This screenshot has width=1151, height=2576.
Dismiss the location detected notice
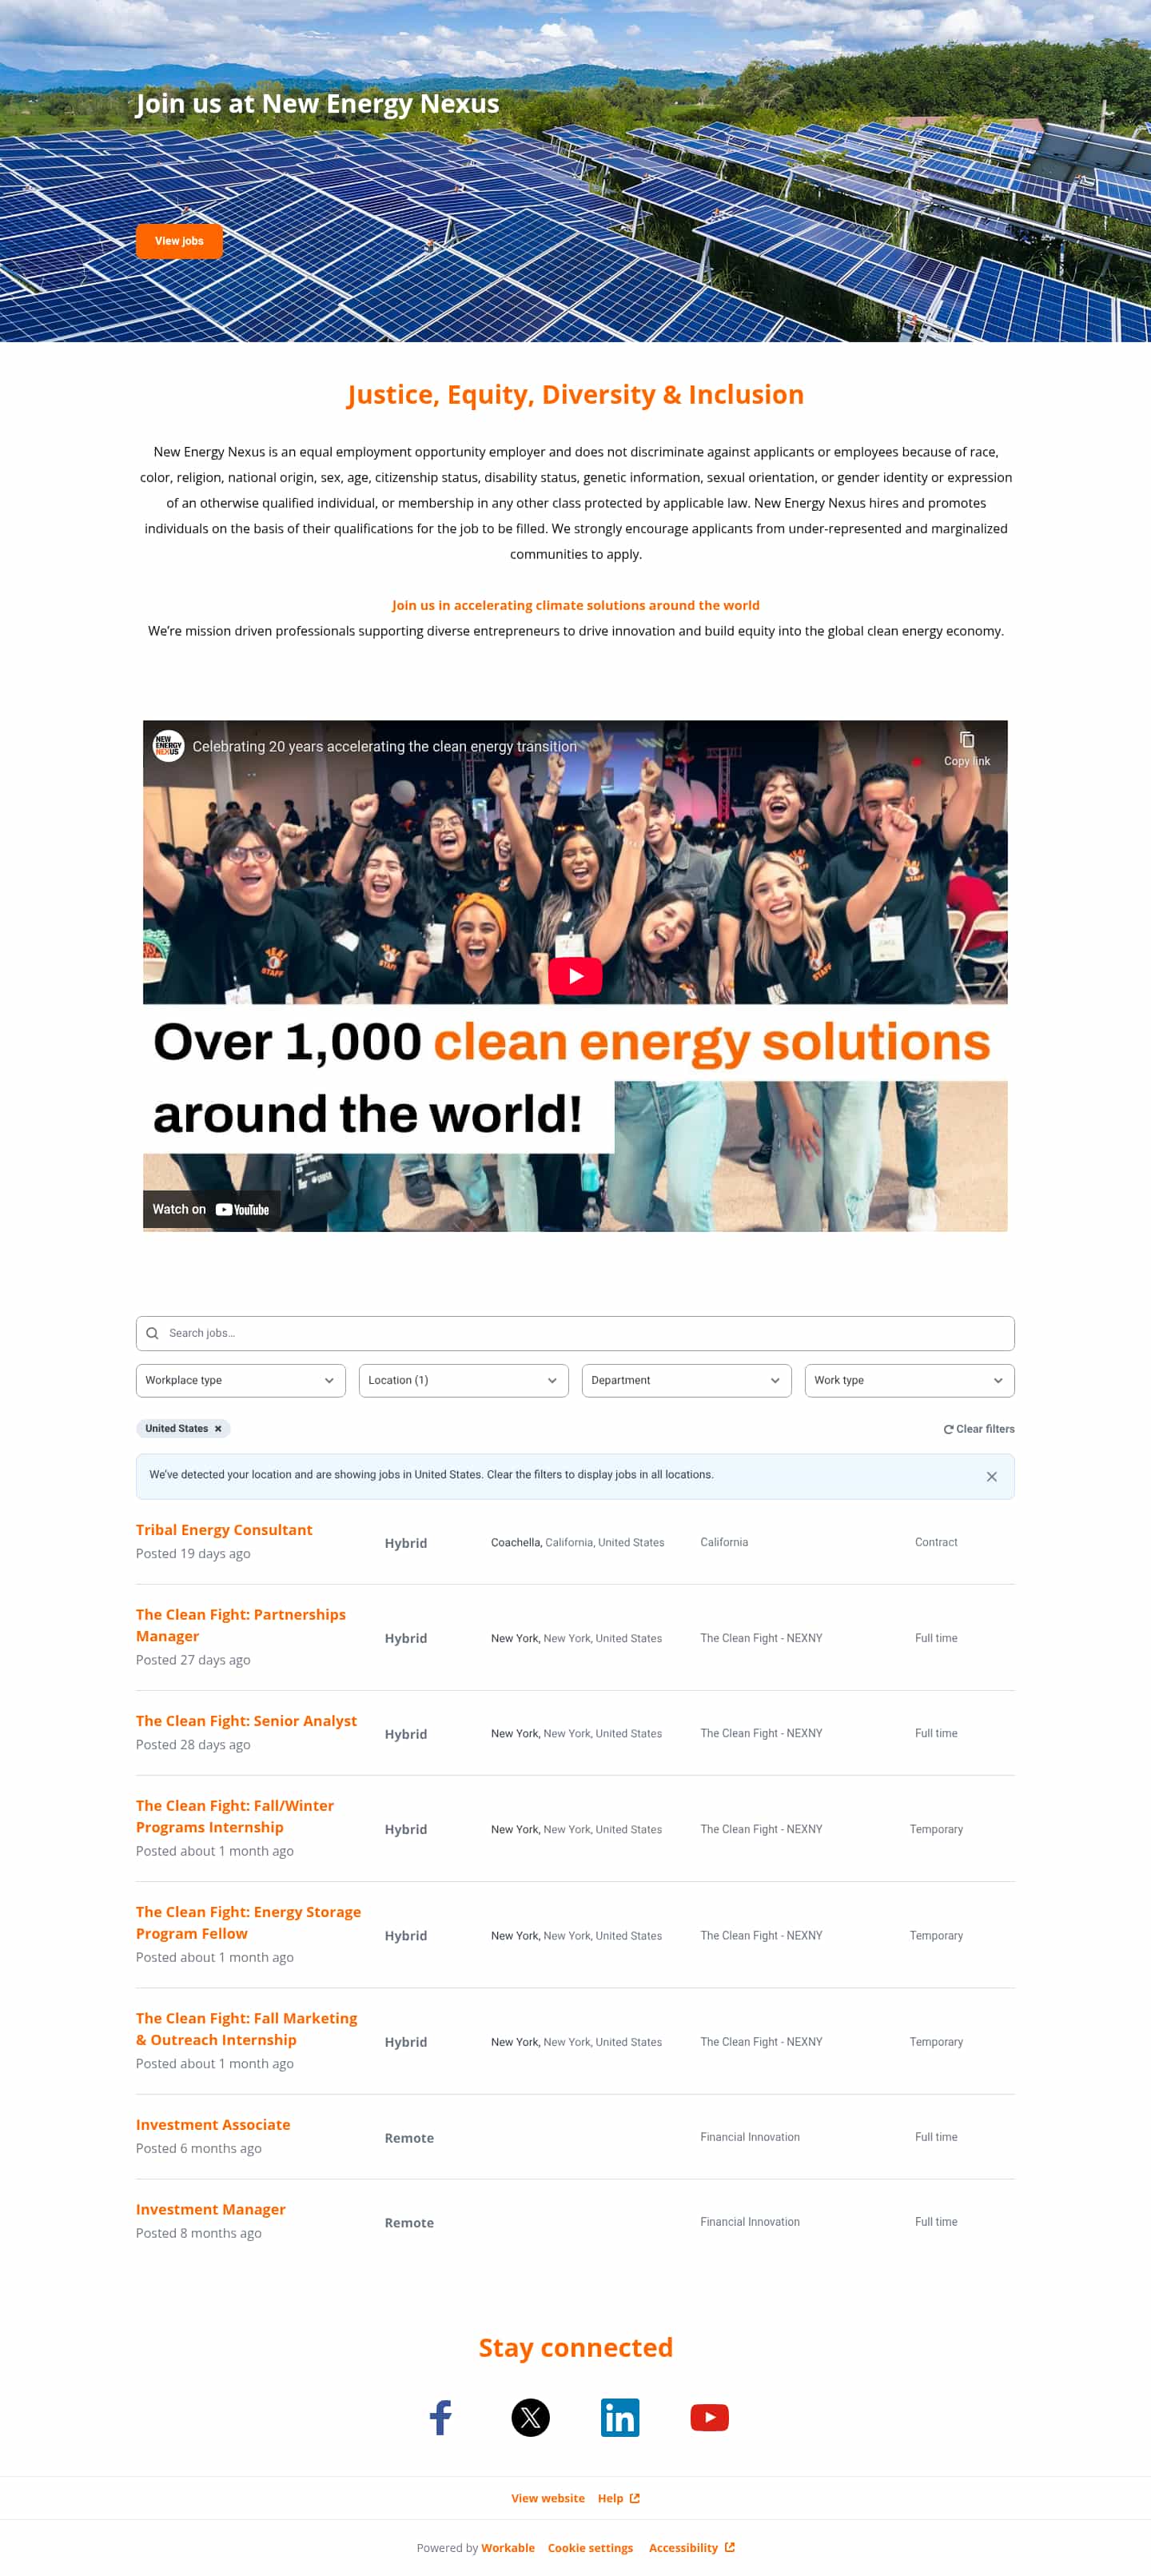point(992,1477)
